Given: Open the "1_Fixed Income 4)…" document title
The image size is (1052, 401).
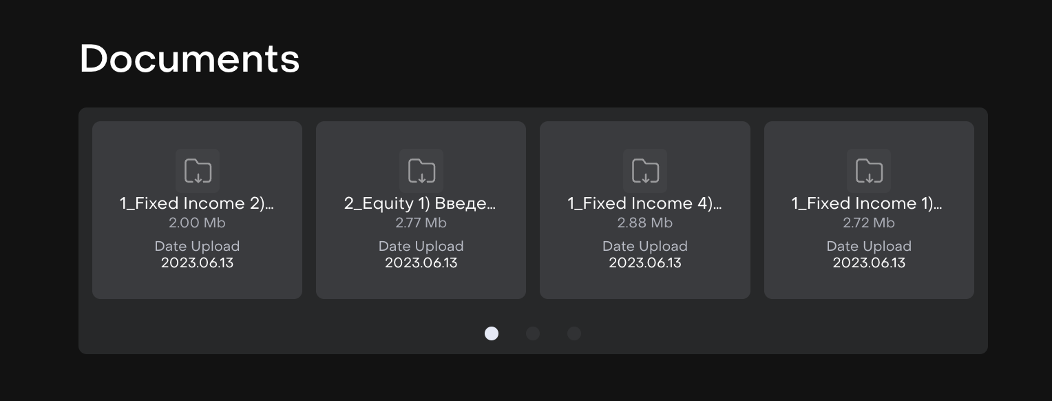Looking at the screenshot, I should point(645,203).
